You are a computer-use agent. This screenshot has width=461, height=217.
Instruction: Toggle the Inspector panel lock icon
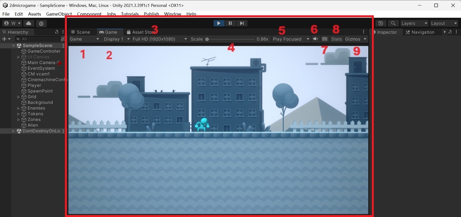[x=449, y=32]
